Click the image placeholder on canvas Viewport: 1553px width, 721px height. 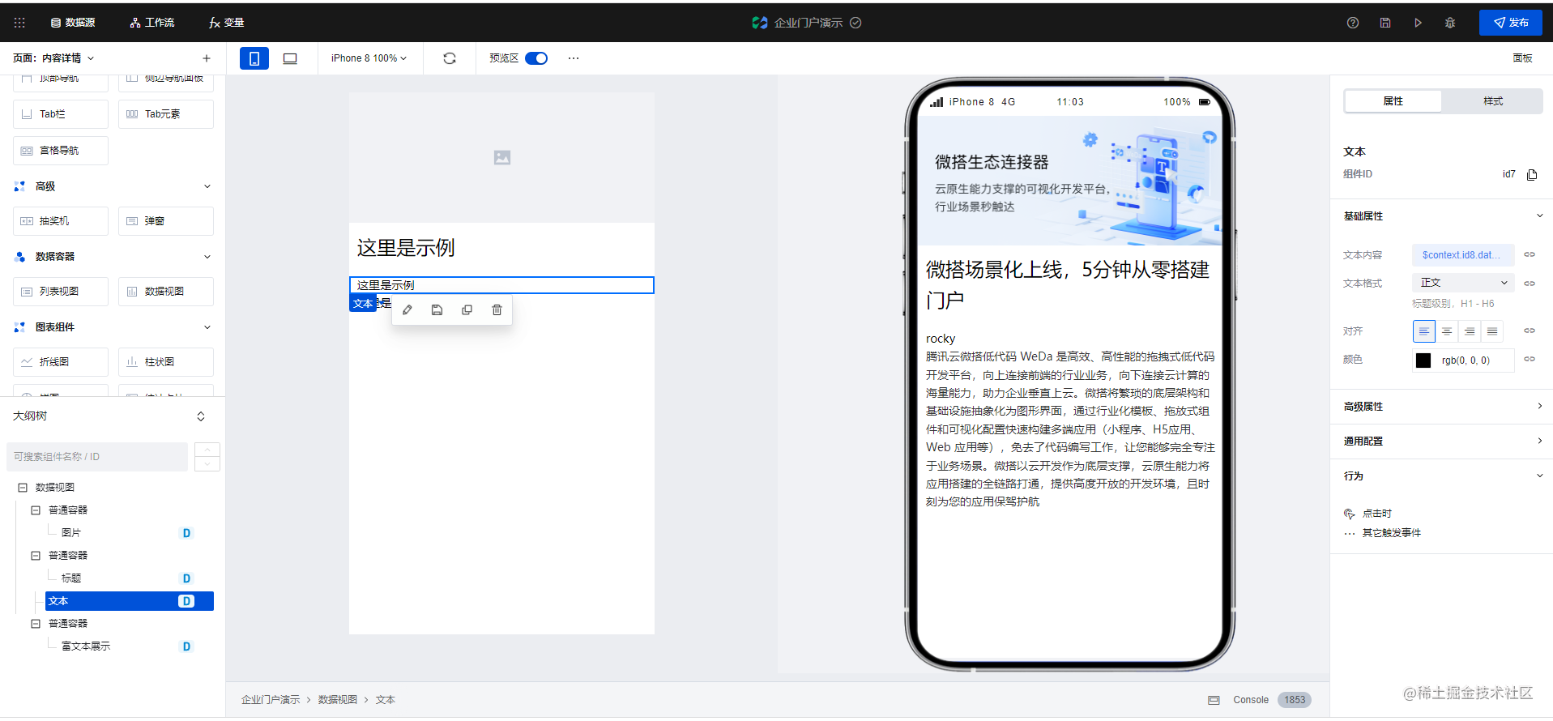click(x=502, y=158)
